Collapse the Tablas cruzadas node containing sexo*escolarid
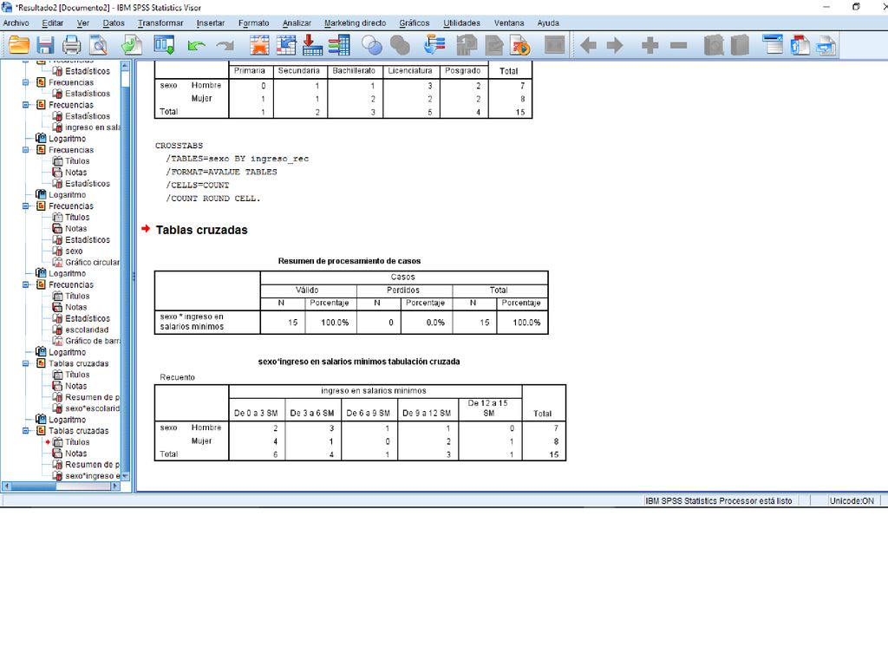The image size is (888, 666). point(25,363)
